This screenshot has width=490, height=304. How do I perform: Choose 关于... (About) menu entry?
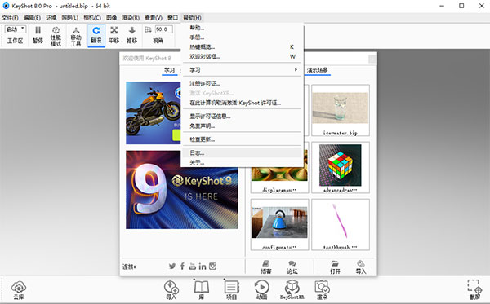[242, 162]
